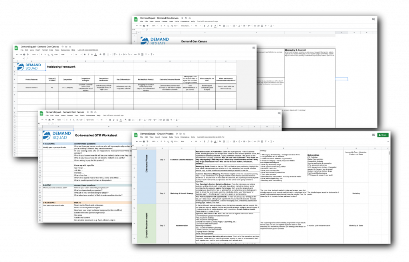Click Insert link icon in Growth Process toolbar
Viewport: 409px width, 262px height.
tap(255, 141)
